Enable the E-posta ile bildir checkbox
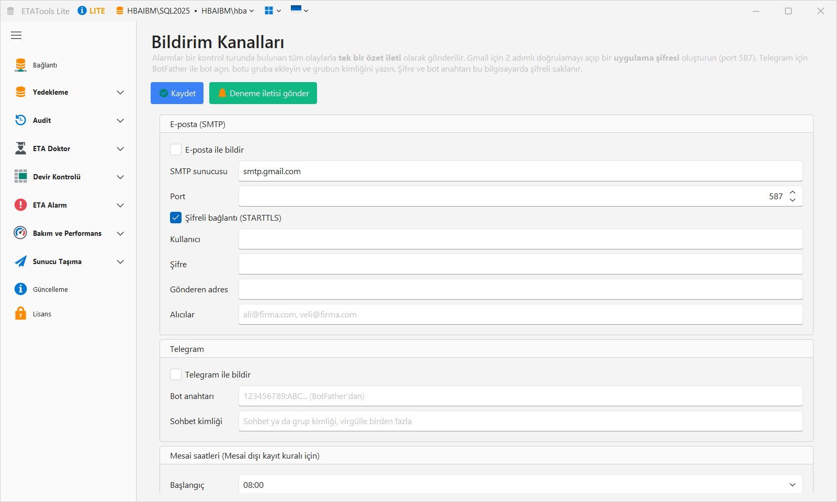 coord(176,150)
